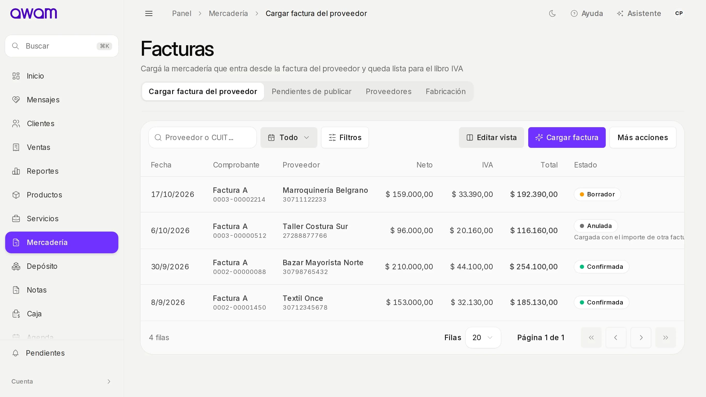Open Pendientes notifications
The height and width of the screenshot is (397, 706).
point(62,353)
